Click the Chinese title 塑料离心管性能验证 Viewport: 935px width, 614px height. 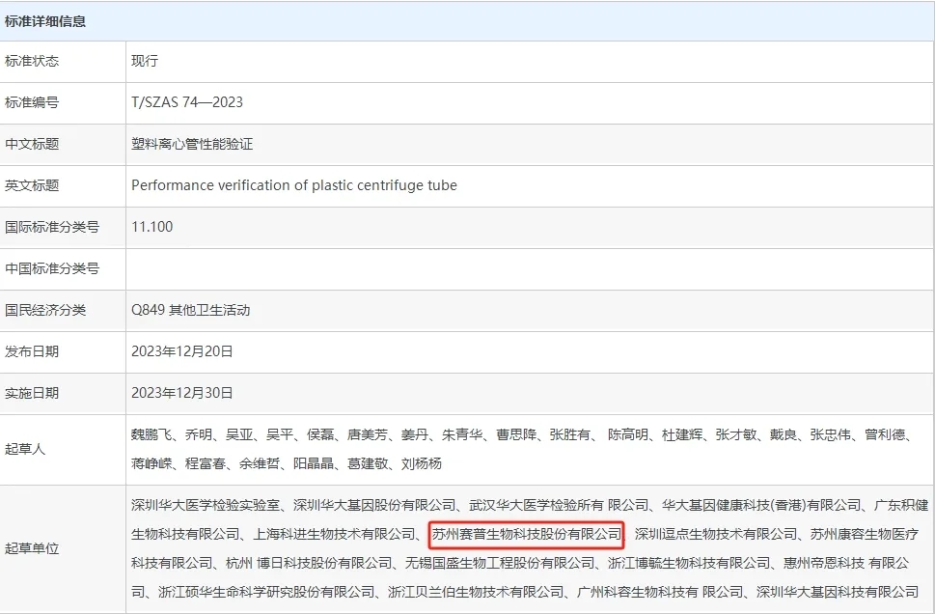[x=192, y=144]
